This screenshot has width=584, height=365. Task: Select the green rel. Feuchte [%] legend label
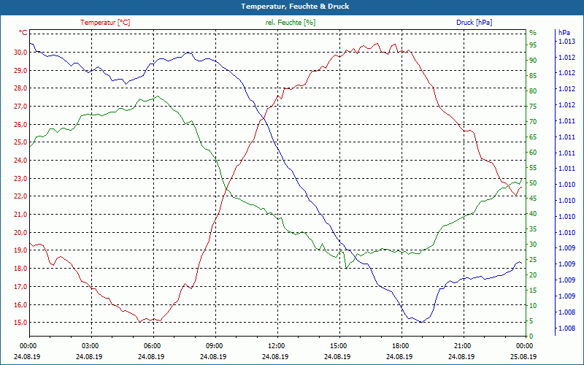point(290,23)
